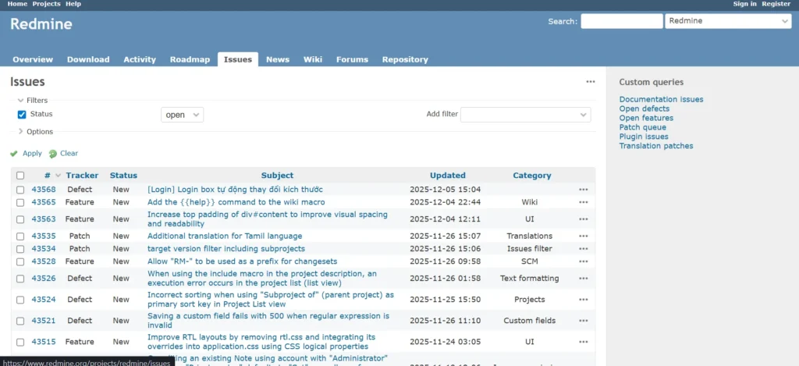Viewport: 799px width, 366px height.
Task: Open actions menu for issue 43565
Action: pyautogui.click(x=584, y=202)
